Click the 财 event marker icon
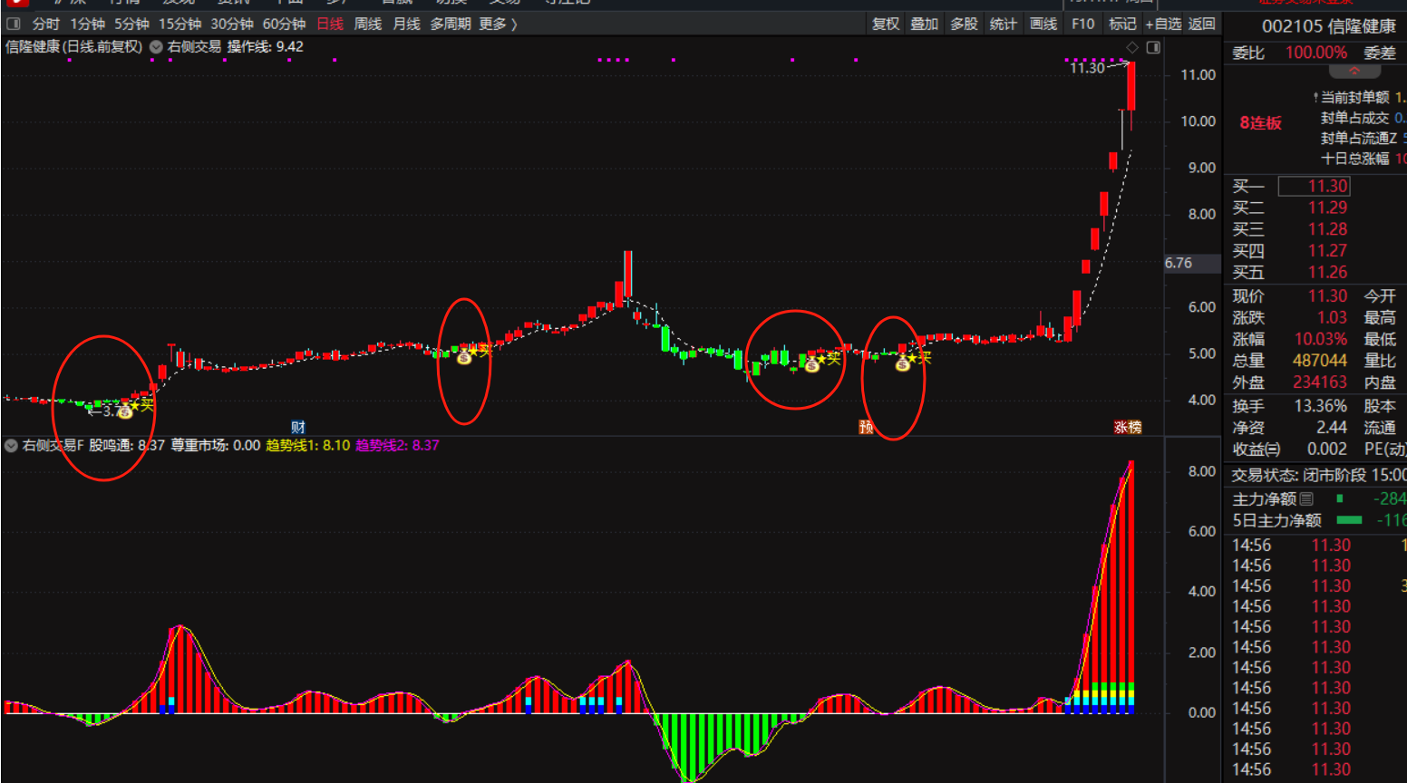This screenshot has width=1407, height=783. point(298,427)
